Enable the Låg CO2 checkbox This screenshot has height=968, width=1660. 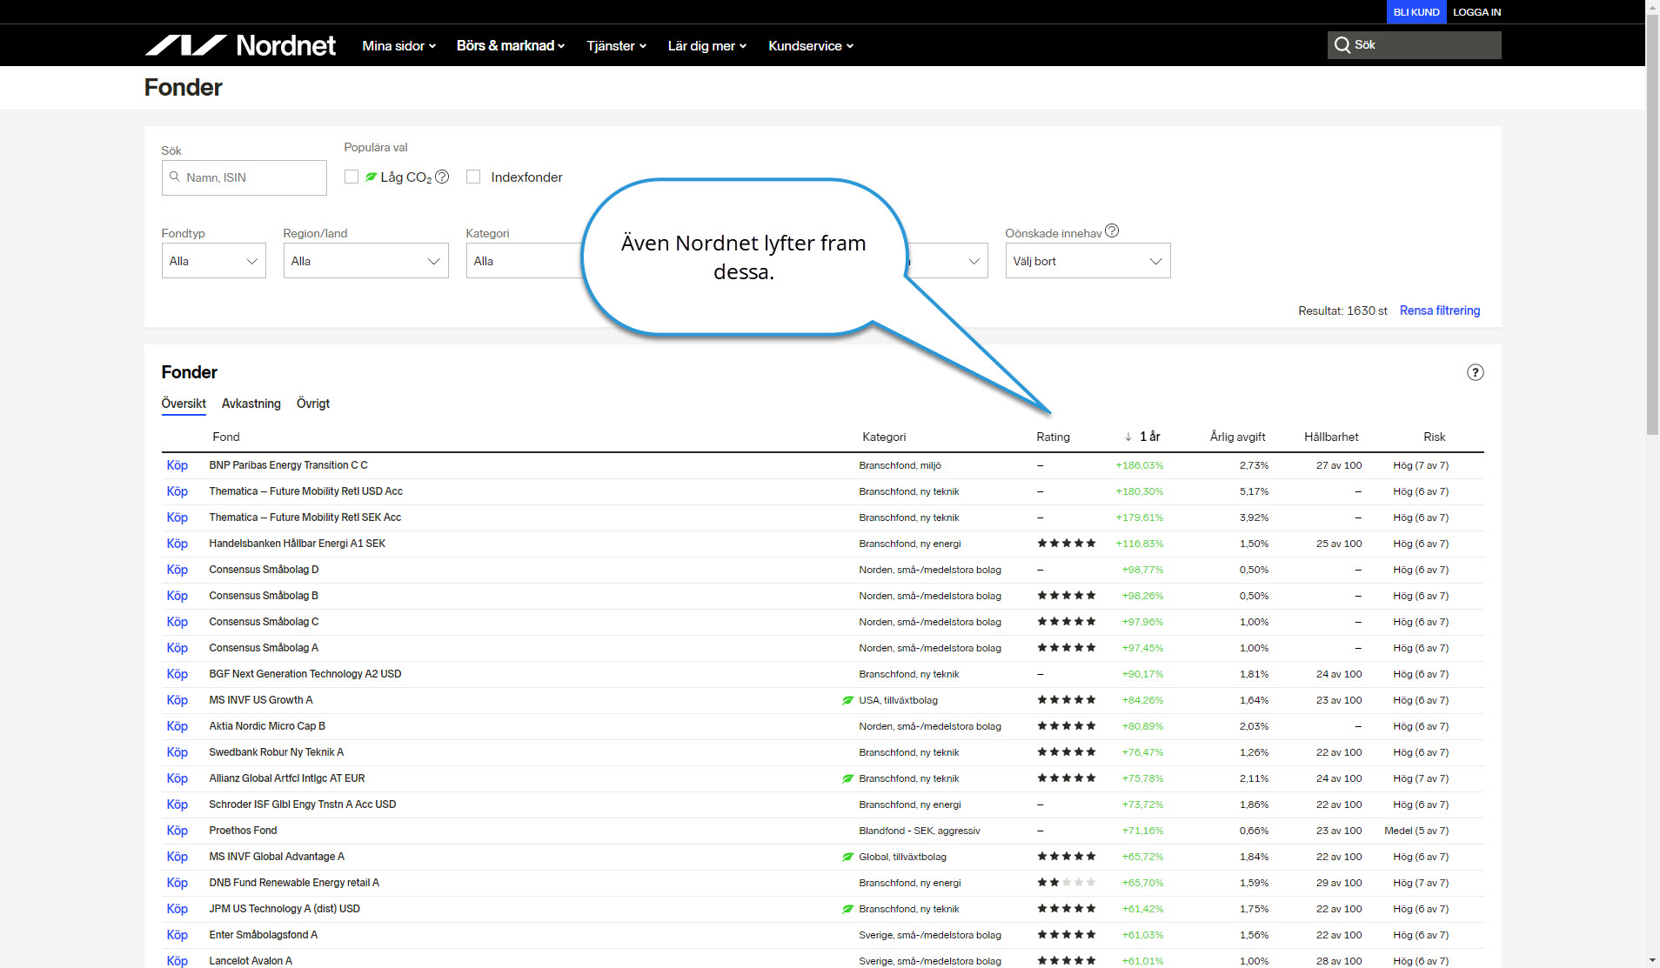(351, 177)
